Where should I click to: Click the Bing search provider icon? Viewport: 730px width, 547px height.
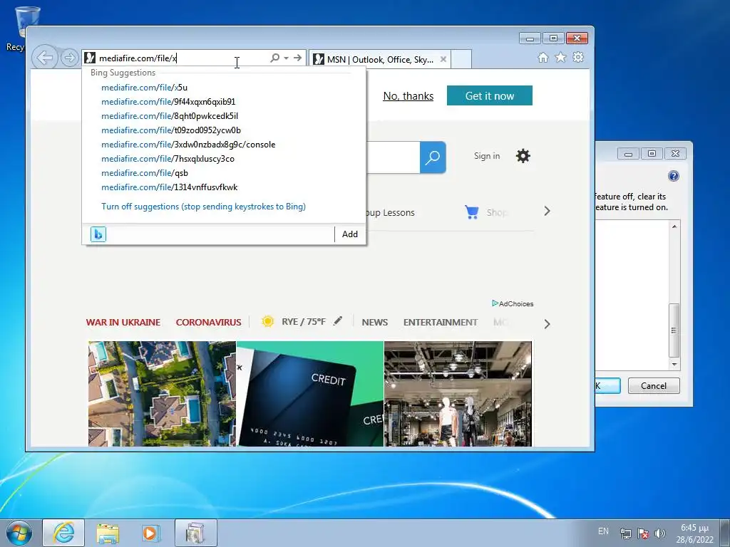point(98,234)
